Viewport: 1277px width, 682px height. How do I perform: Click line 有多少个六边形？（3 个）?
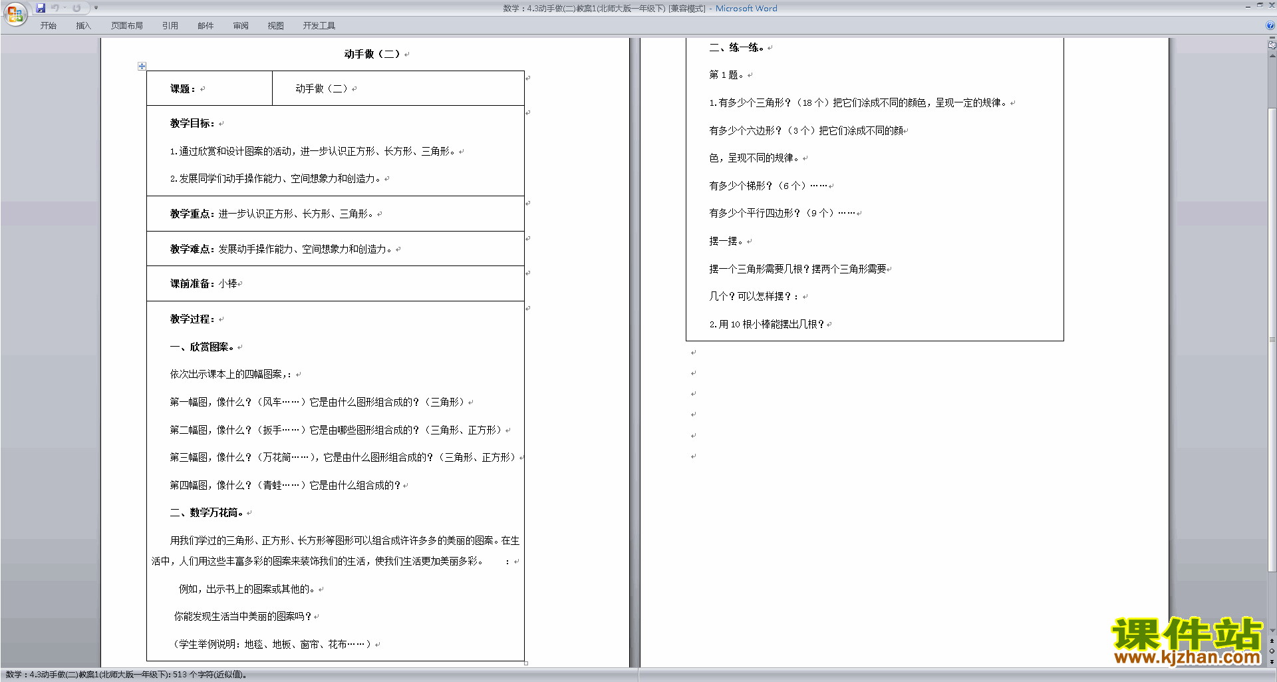(806, 130)
